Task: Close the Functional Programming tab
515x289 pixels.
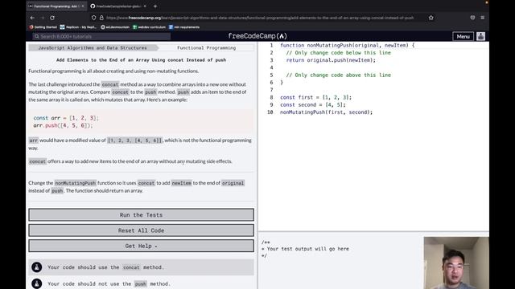Action: pos(82,6)
